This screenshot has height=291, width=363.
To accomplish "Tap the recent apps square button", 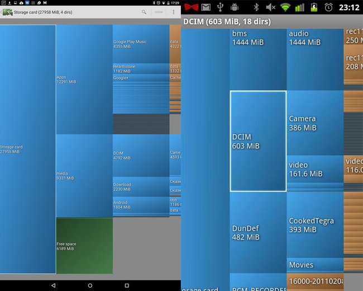I will coord(127,285).
